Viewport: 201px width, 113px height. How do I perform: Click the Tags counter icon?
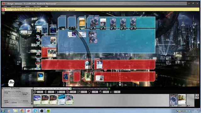(x=112, y=92)
